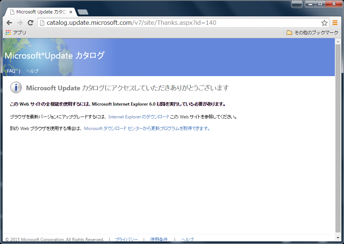Open the アプリ apps shortcut

pyautogui.click(x=16, y=33)
